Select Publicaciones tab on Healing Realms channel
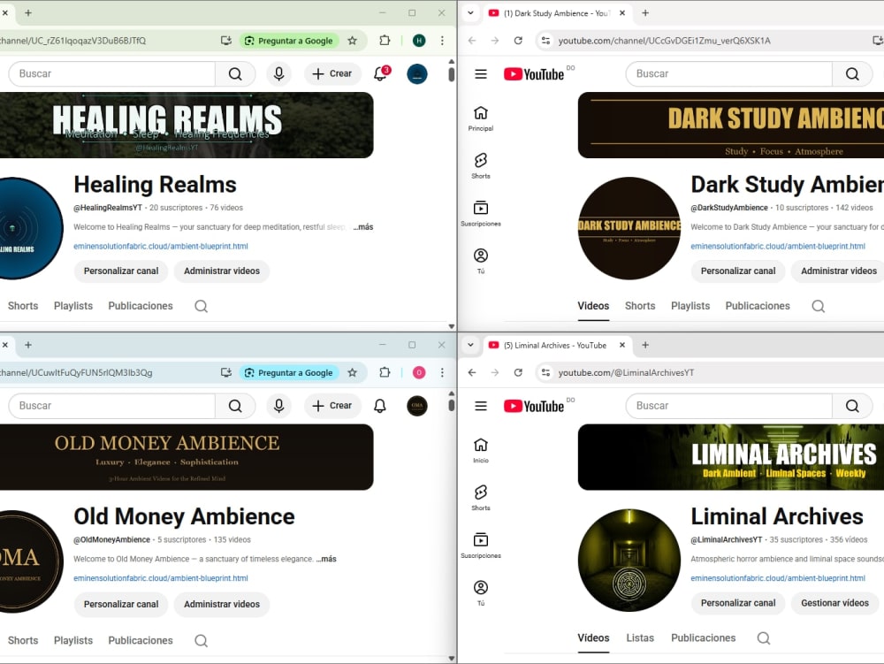884x664 pixels. pos(141,306)
